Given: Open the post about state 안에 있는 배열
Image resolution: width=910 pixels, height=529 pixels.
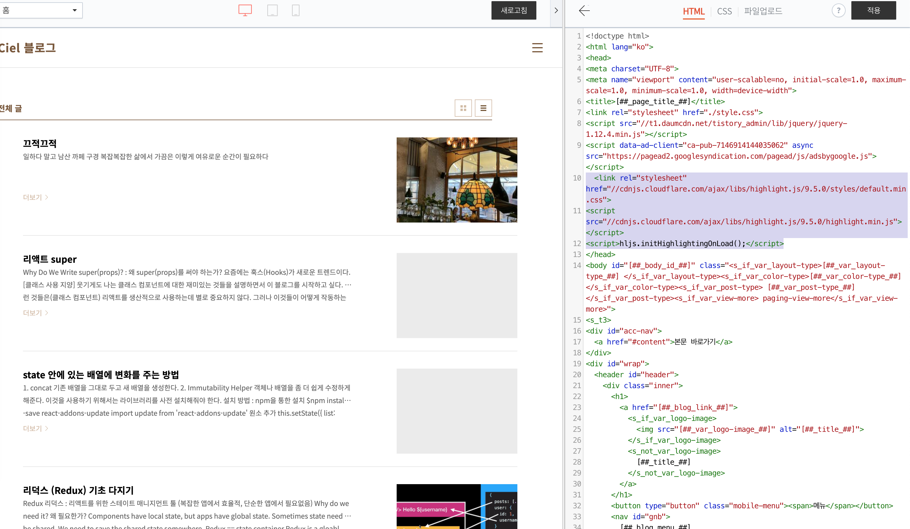Looking at the screenshot, I should coord(101,375).
